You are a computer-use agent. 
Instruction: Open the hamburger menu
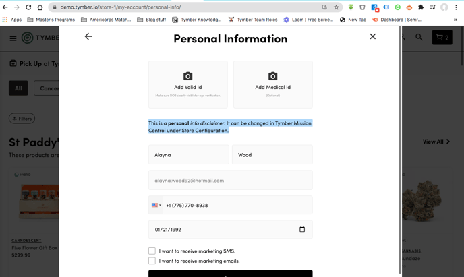pos(13,38)
